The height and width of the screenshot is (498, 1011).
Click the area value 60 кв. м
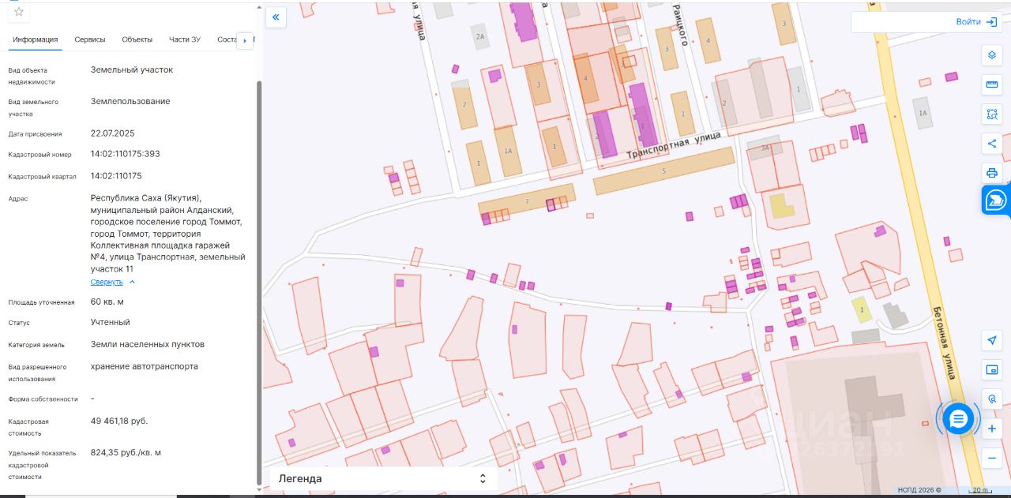click(x=107, y=302)
